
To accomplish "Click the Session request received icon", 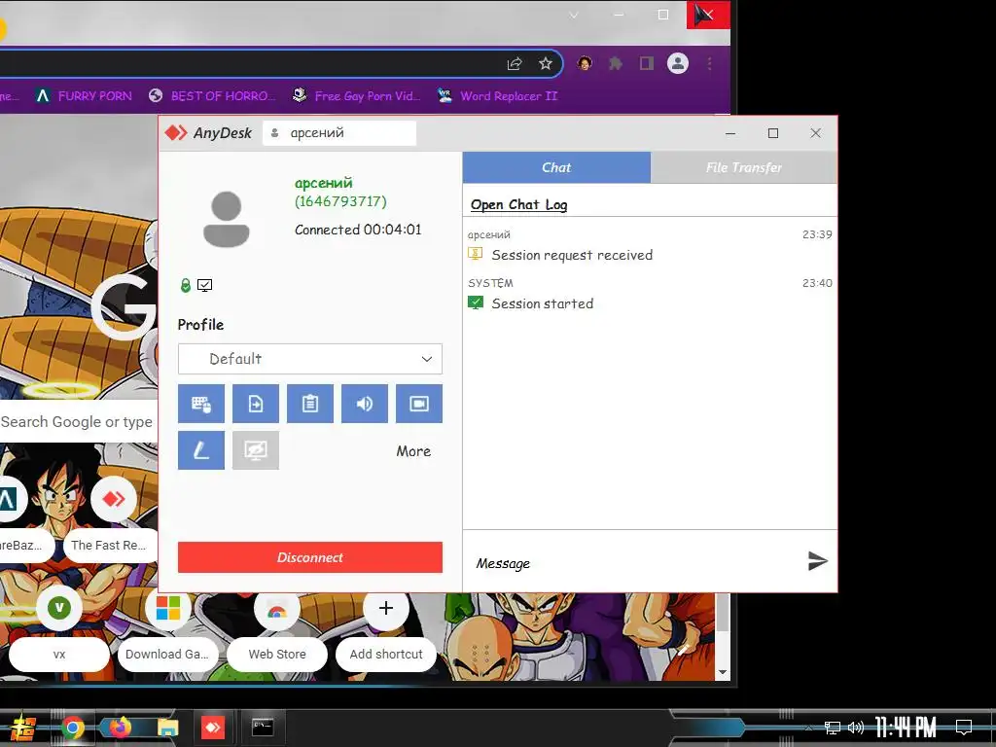I will click(x=475, y=254).
